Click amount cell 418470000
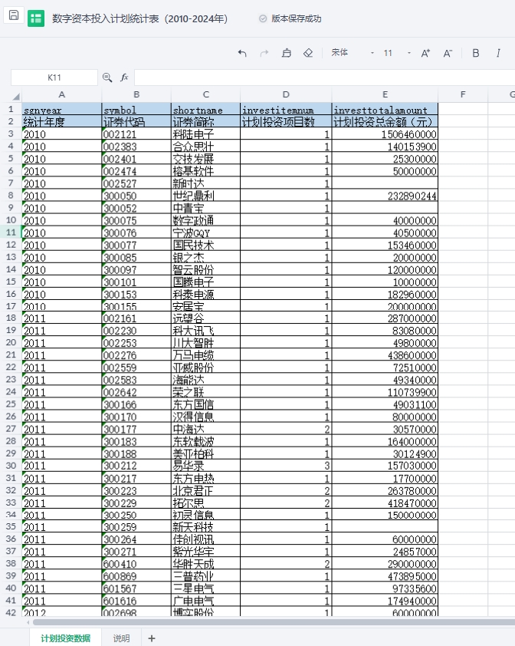Screen dimensions: 515x646 click(x=385, y=503)
